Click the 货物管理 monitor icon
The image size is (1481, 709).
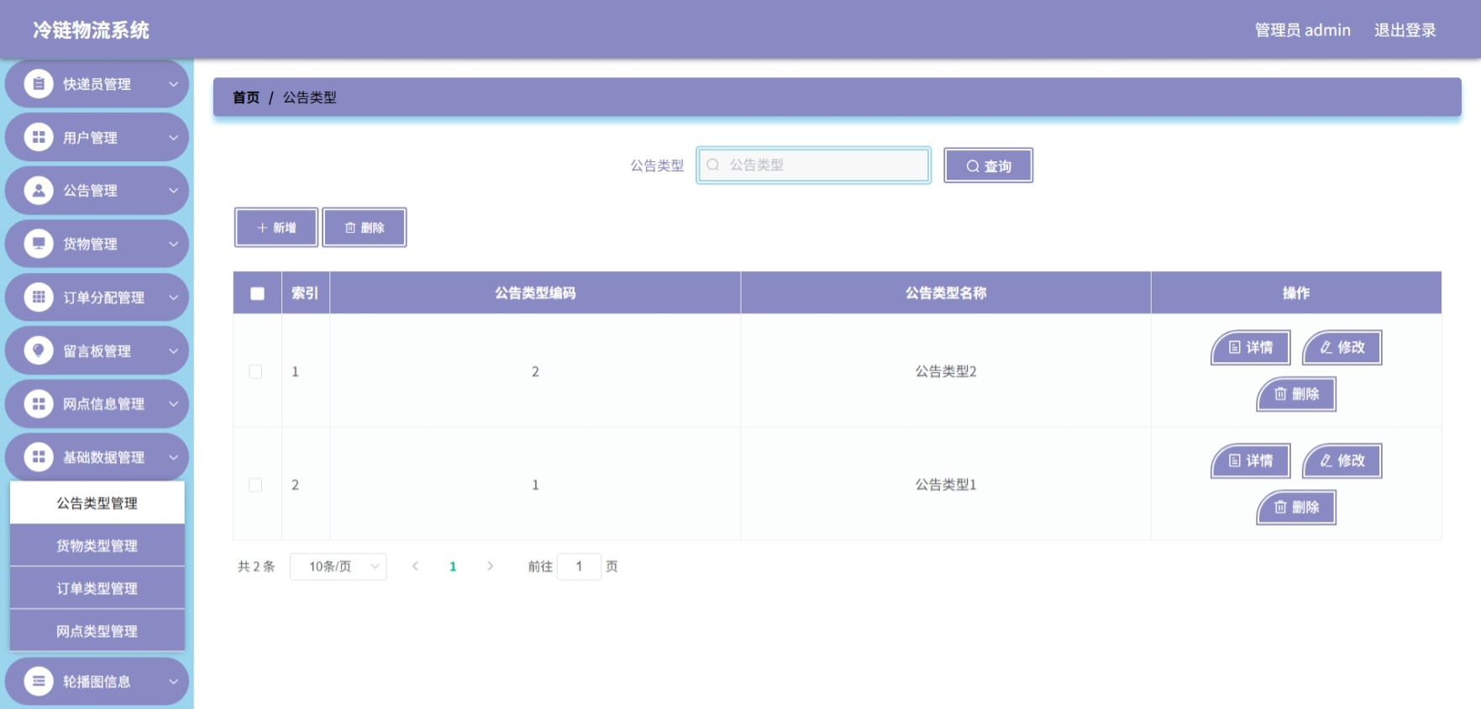[x=39, y=244]
